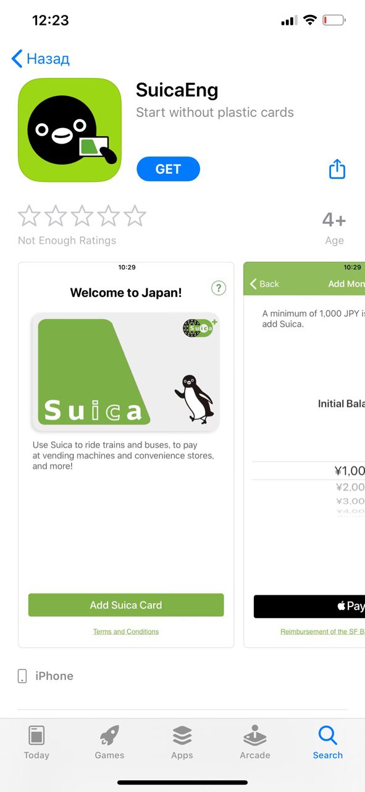Open the Today tab
Viewport: 365px width, 792px height.
click(x=36, y=742)
